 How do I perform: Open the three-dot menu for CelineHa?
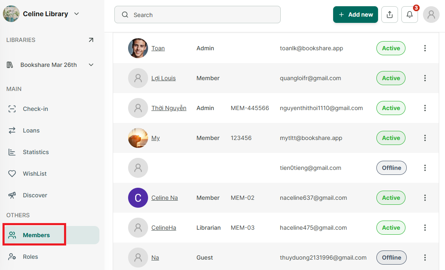(425, 228)
